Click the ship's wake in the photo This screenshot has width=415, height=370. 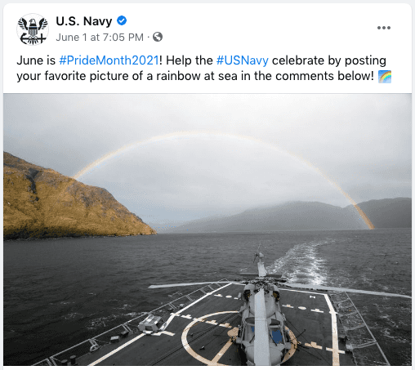(x=302, y=261)
